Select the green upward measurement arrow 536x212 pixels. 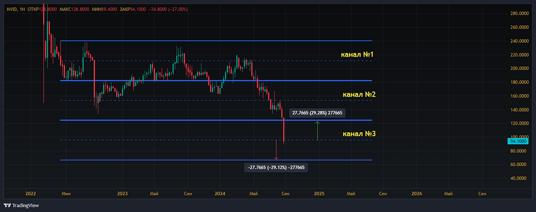tap(317, 131)
